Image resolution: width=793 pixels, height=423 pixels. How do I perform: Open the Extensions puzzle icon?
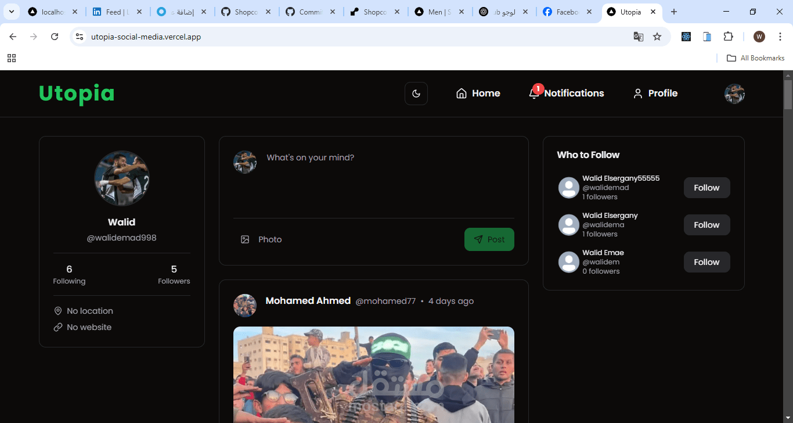[728, 37]
